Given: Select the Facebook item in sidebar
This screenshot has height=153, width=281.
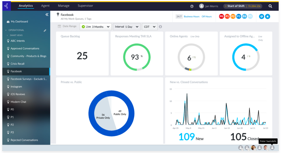Looking at the screenshot, I should coord(26,72).
